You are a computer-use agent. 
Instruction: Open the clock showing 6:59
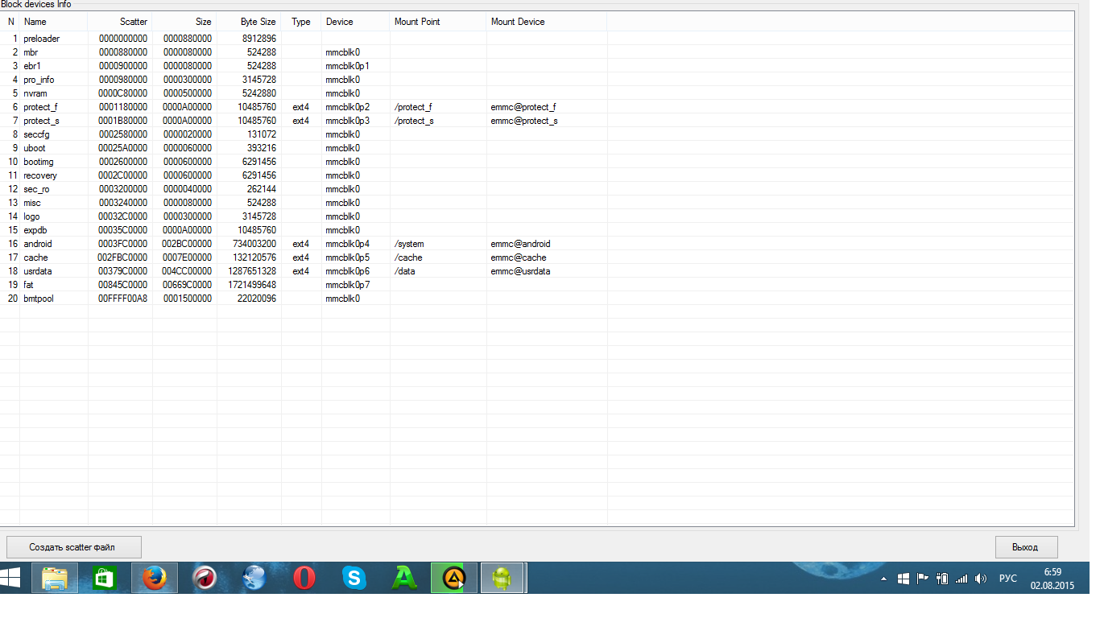point(1052,578)
